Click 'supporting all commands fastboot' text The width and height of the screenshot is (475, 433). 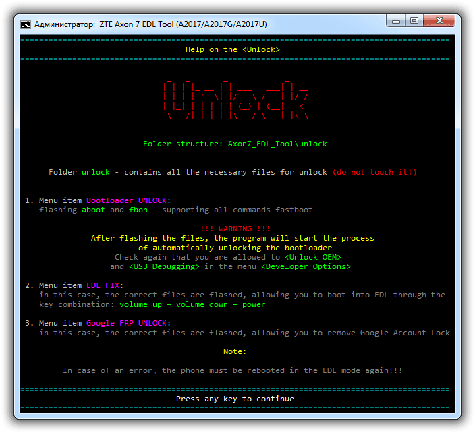click(x=237, y=210)
